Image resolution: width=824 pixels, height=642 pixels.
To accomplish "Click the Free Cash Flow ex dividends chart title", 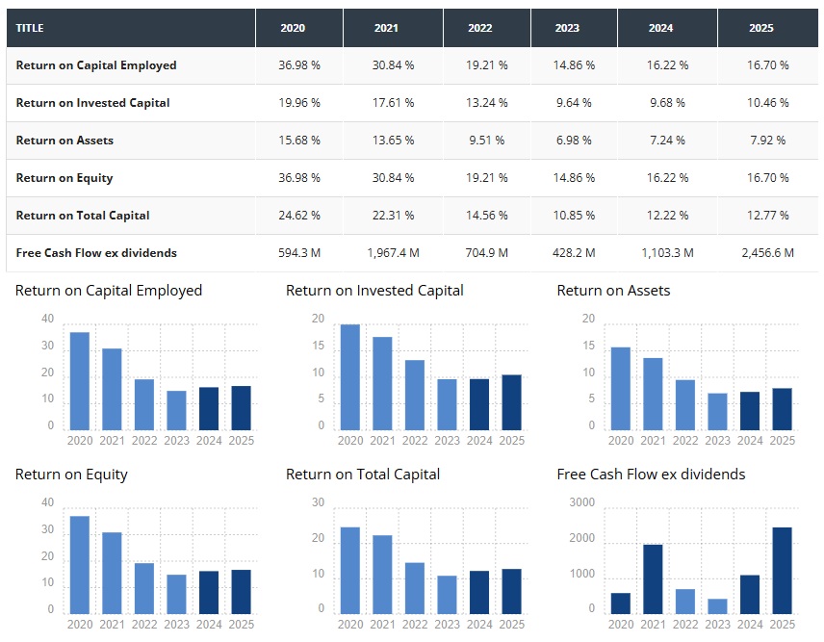I will 651,474.
